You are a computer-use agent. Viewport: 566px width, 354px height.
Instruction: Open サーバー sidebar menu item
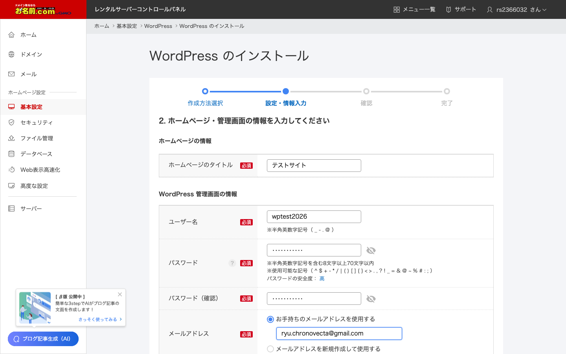point(43,208)
